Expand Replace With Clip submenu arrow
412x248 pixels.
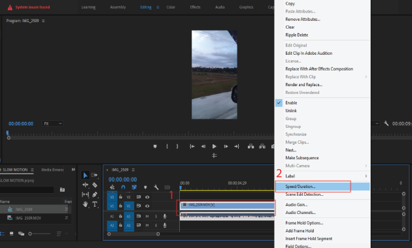pyautogui.click(x=366, y=77)
